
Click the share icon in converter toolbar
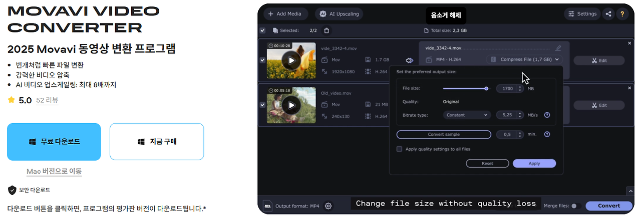tap(608, 14)
